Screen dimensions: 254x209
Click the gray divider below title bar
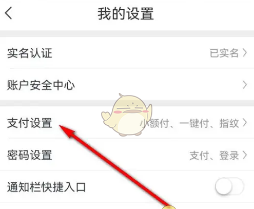(x=127, y=33)
